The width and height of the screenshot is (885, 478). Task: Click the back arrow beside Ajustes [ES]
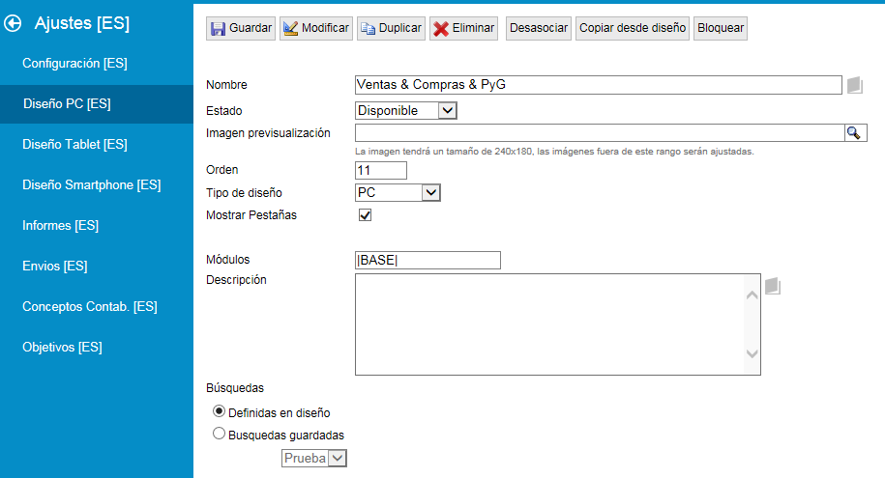click(14, 23)
